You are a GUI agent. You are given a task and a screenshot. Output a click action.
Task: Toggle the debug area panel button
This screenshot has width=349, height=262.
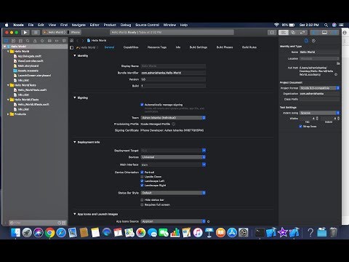[x=324, y=32]
